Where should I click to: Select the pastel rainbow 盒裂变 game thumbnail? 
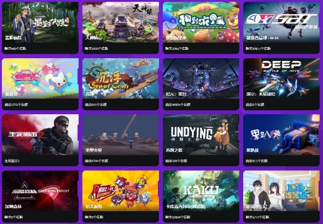pyautogui.click(x=40, y=78)
